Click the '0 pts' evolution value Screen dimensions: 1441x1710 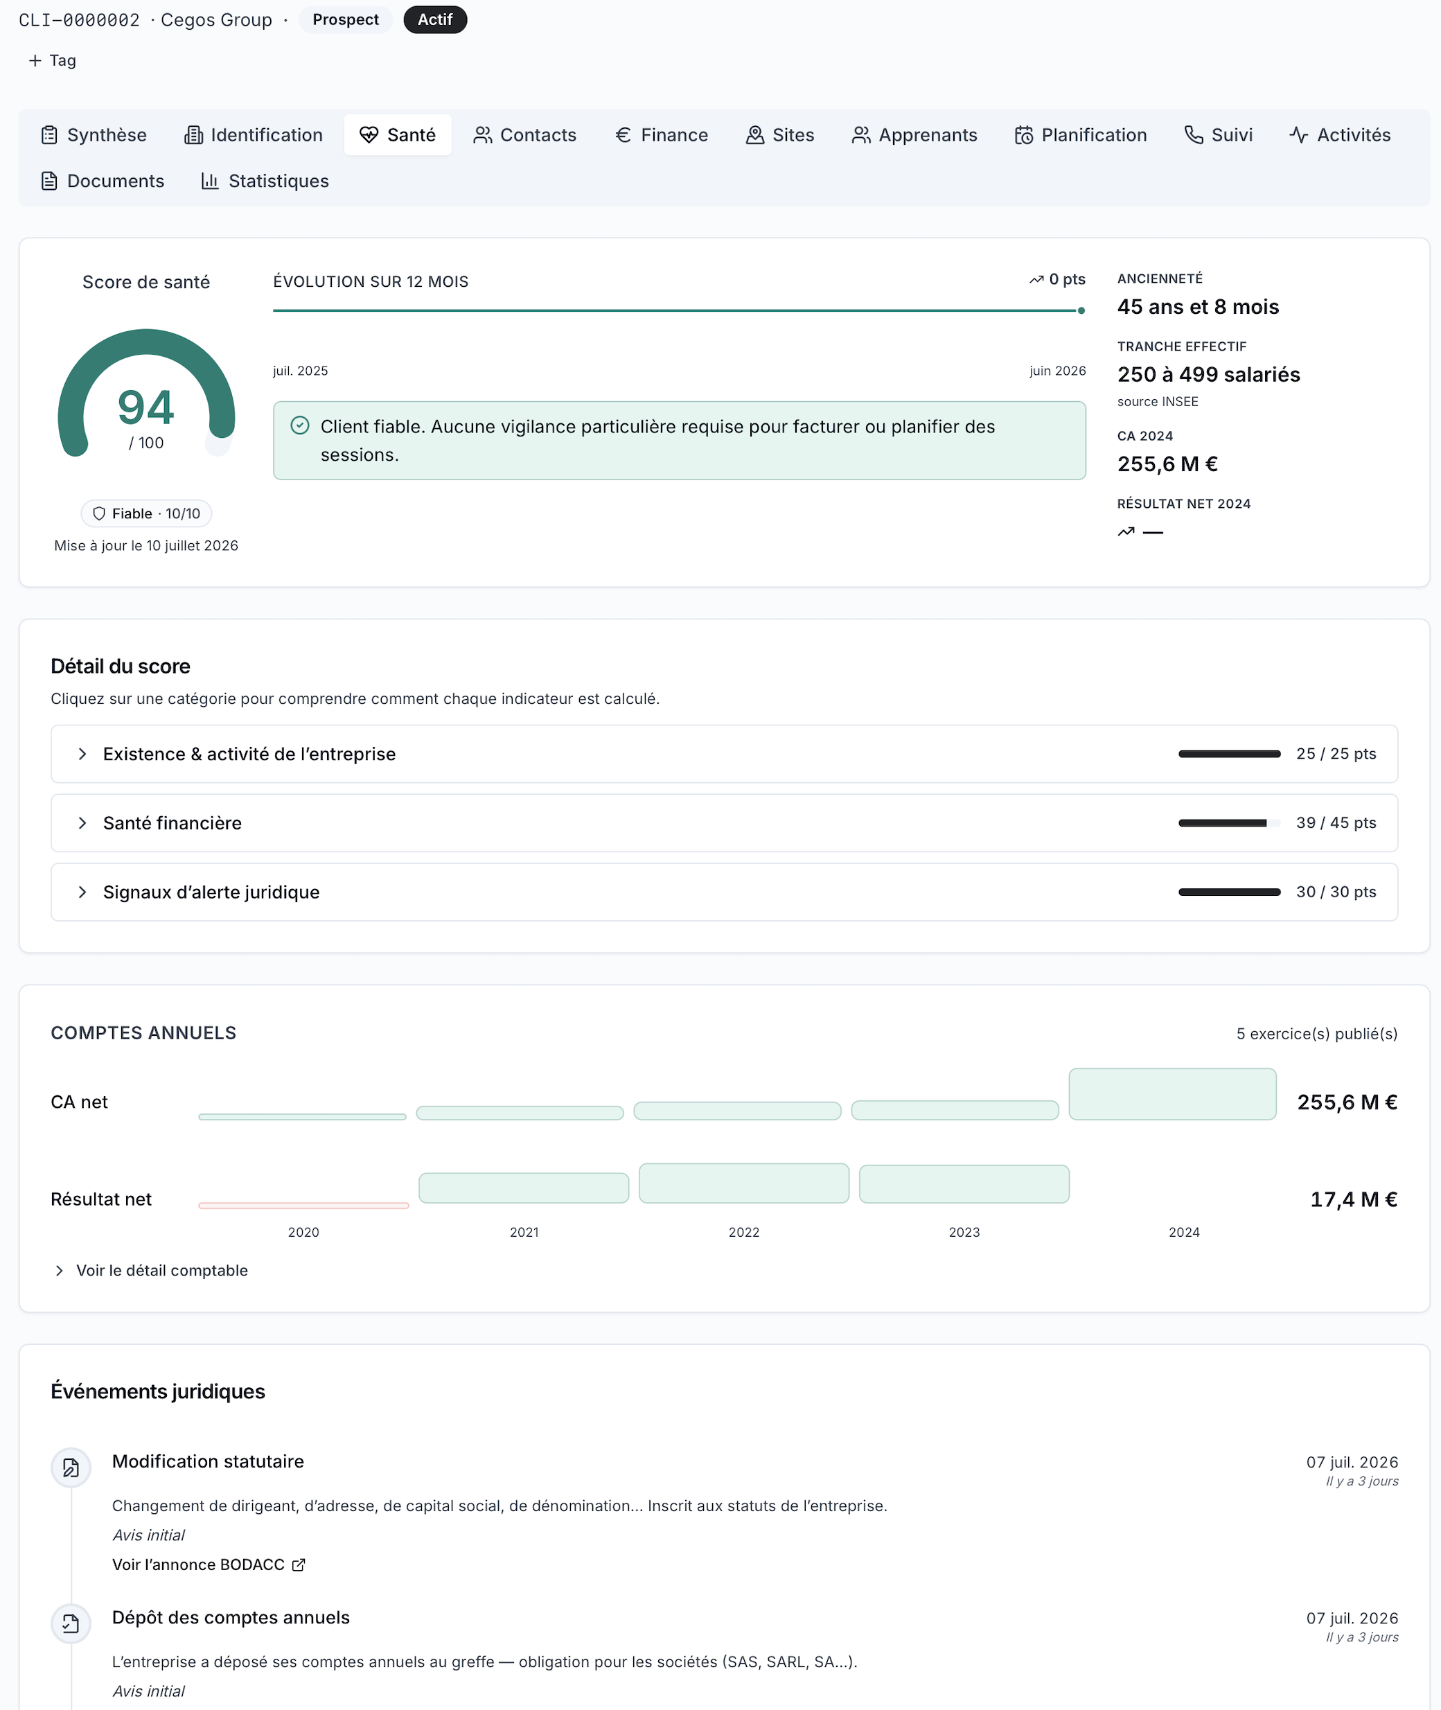(1067, 279)
